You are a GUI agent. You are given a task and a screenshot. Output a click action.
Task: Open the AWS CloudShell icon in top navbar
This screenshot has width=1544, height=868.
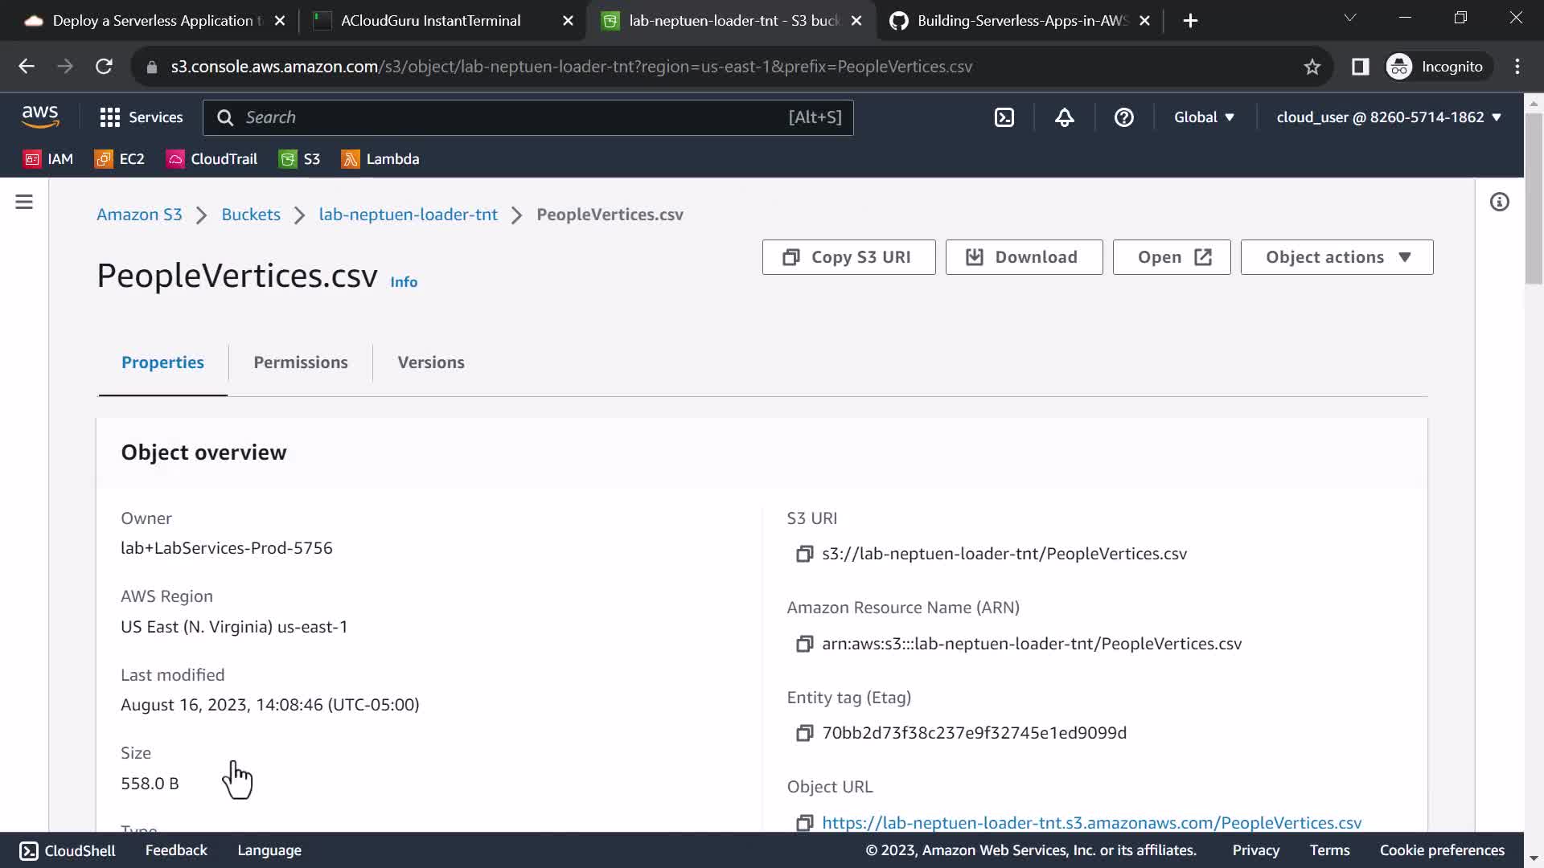pos(1004,117)
